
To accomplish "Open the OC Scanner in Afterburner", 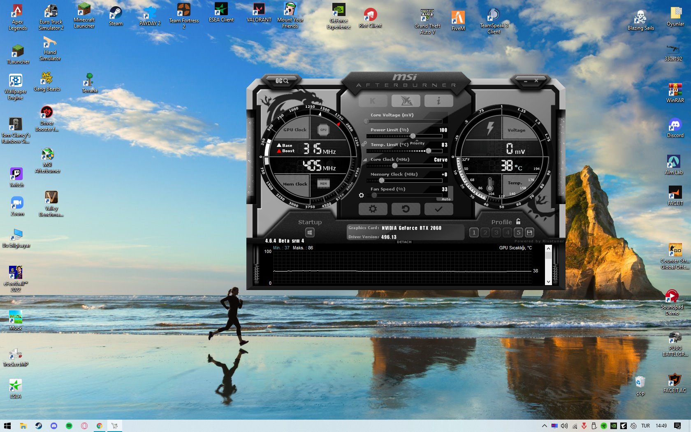I will point(282,81).
